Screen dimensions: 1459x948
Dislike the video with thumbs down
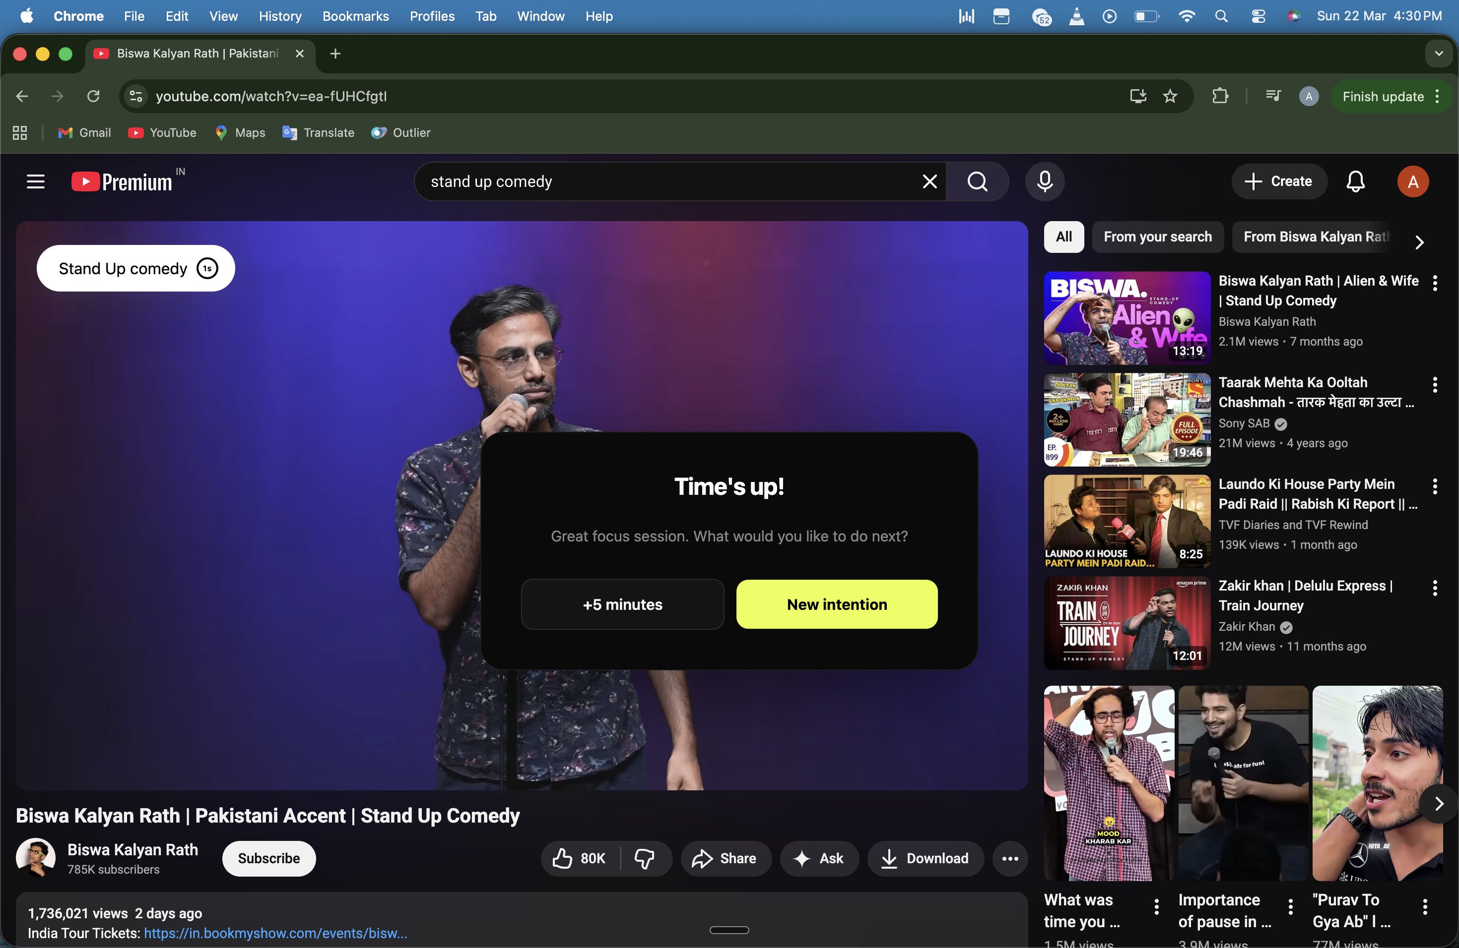(644, 858)
